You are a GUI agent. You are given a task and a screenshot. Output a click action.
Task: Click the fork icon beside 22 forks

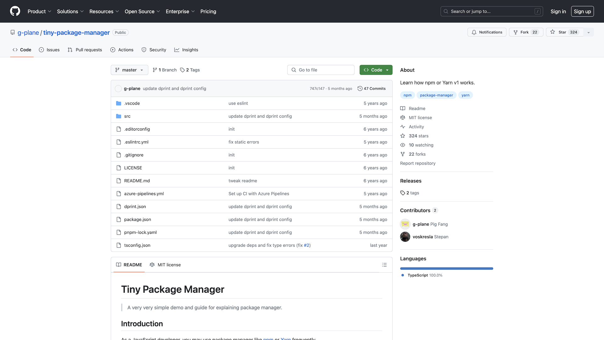pos(403,154)
